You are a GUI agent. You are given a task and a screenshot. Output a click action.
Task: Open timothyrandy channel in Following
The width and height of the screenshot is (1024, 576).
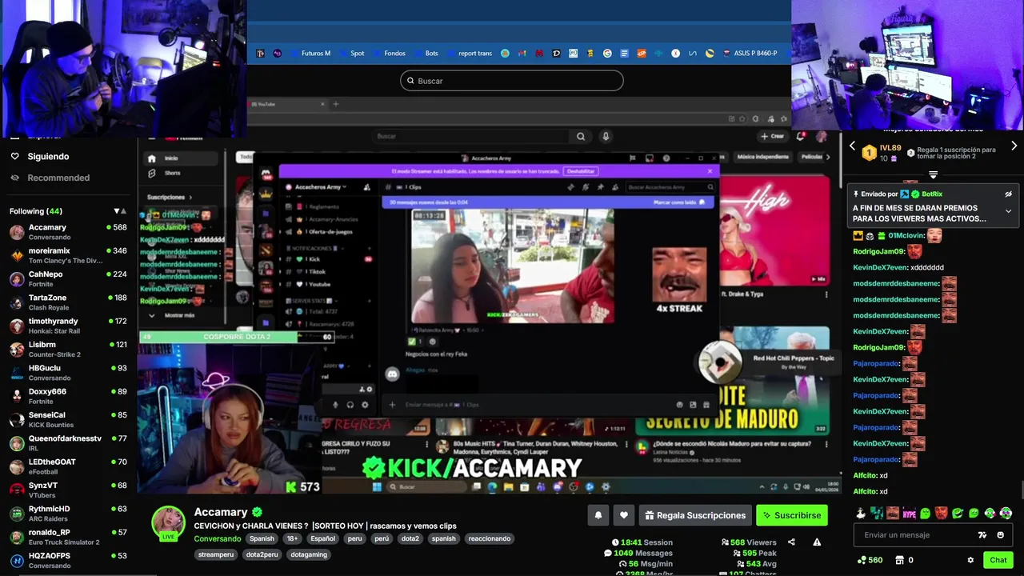click(68, 326)
